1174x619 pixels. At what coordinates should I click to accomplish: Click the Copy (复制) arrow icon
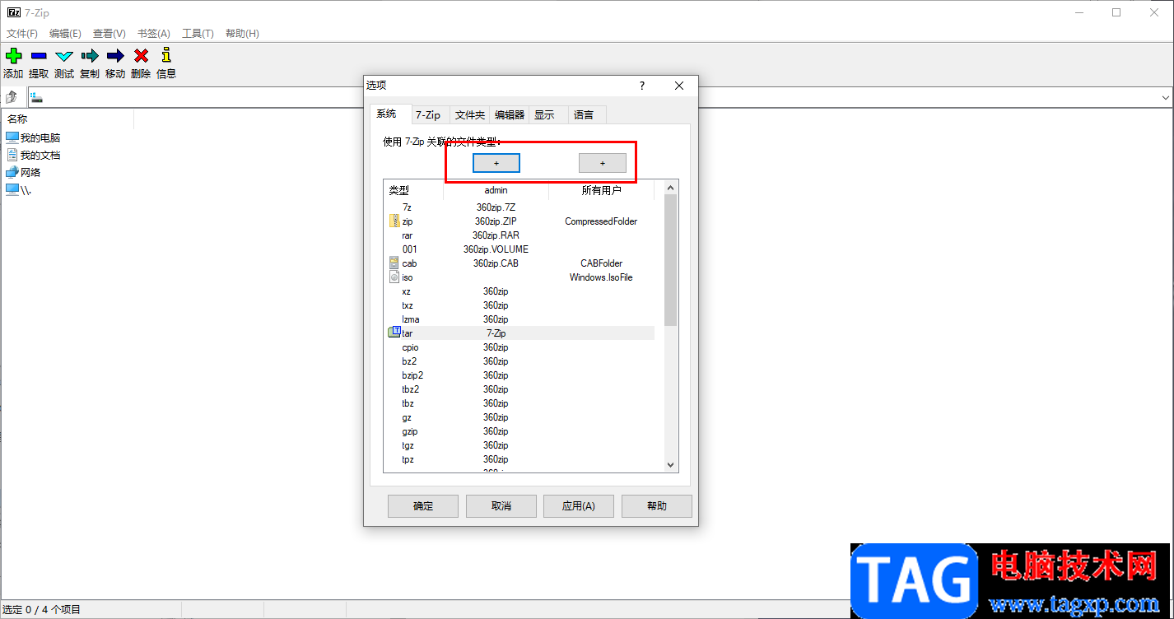coord(90,56)
